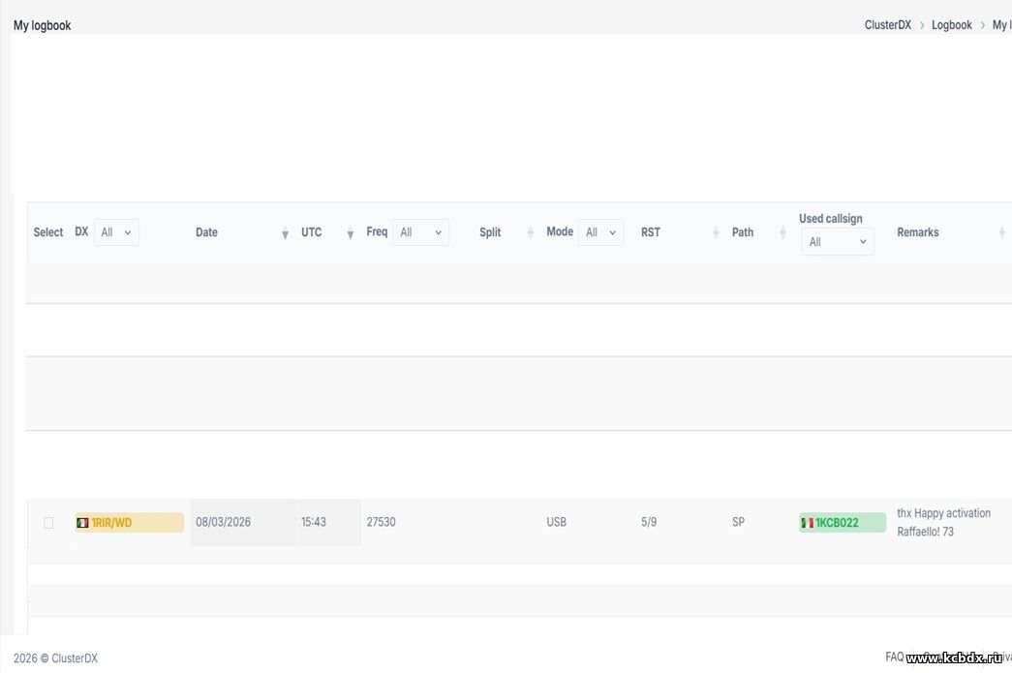Sort by Remarks column arrows icon
1012x673 pixels.
[x=1001, y=232]
